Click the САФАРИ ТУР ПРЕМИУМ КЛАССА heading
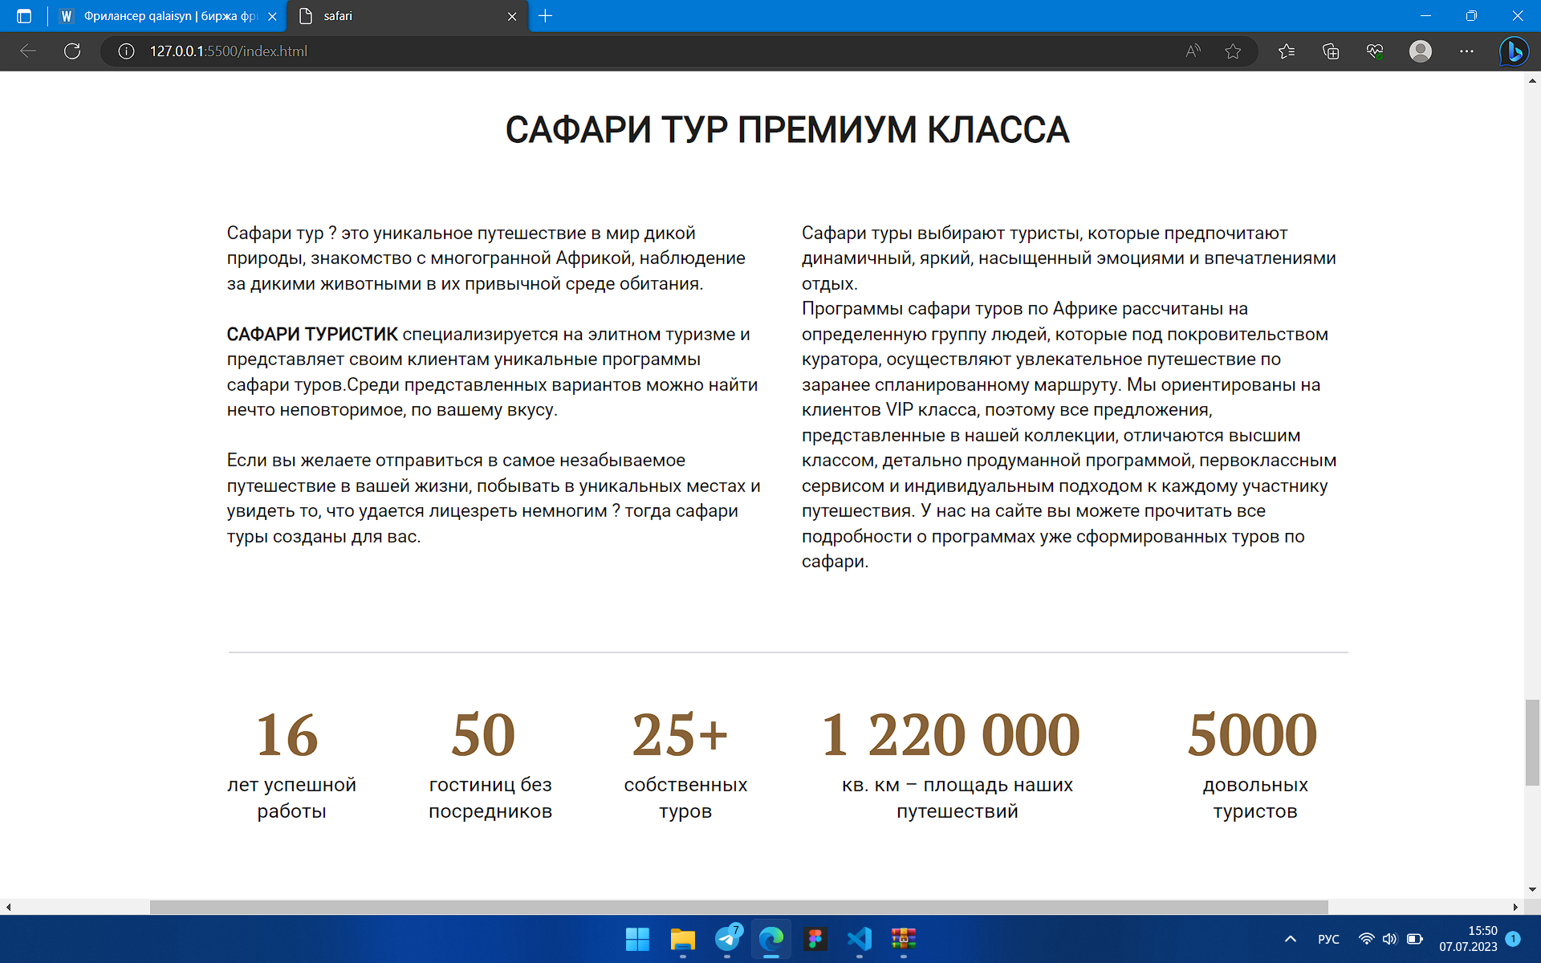This screenshot has width=1541, height=963. [787, 130]
